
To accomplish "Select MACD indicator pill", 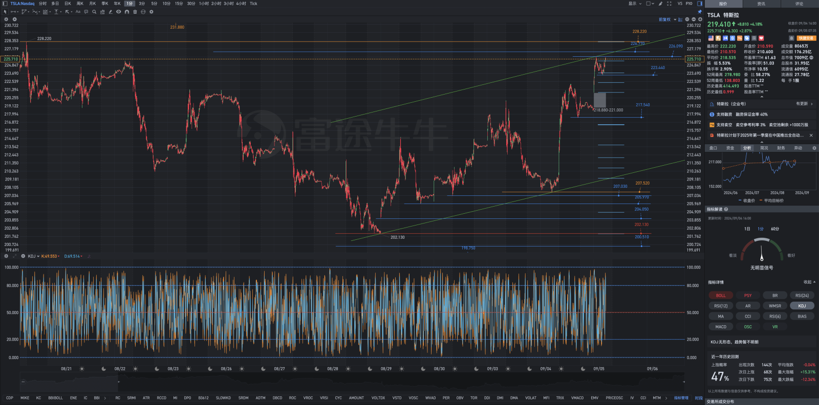I will click(721, 327).
